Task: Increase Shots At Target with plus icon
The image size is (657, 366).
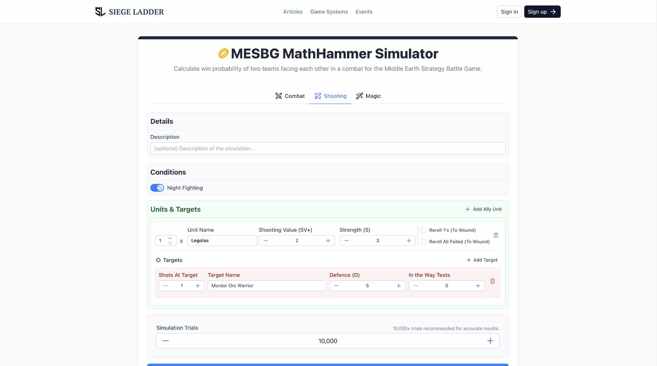Action: pyautogui.click(x=197, y=286)
